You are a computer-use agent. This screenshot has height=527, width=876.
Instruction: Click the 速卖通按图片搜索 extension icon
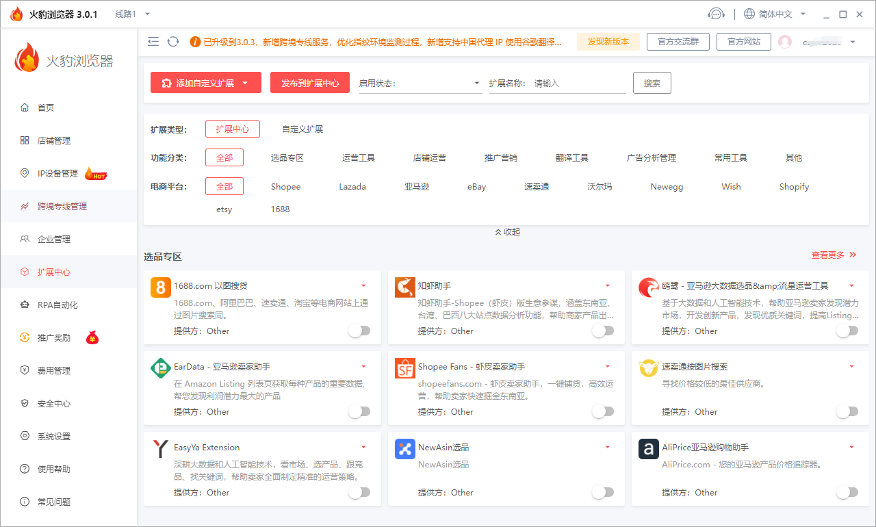pyautogui.click(x=648, y=368)
